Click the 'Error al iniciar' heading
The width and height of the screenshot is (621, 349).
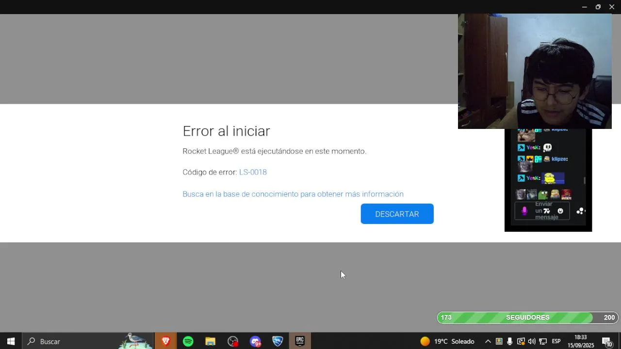tap(226, 131)
